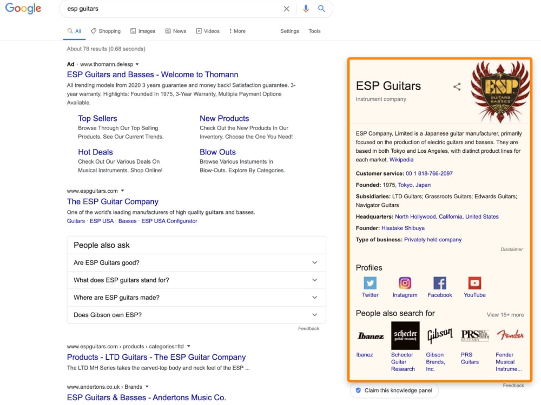Clear the search box with the X icon
Viewport: 541px width, 405px height.
[286, 9]
